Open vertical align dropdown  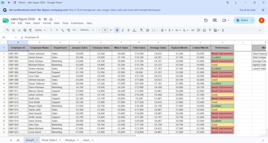(x=171, y=30)
